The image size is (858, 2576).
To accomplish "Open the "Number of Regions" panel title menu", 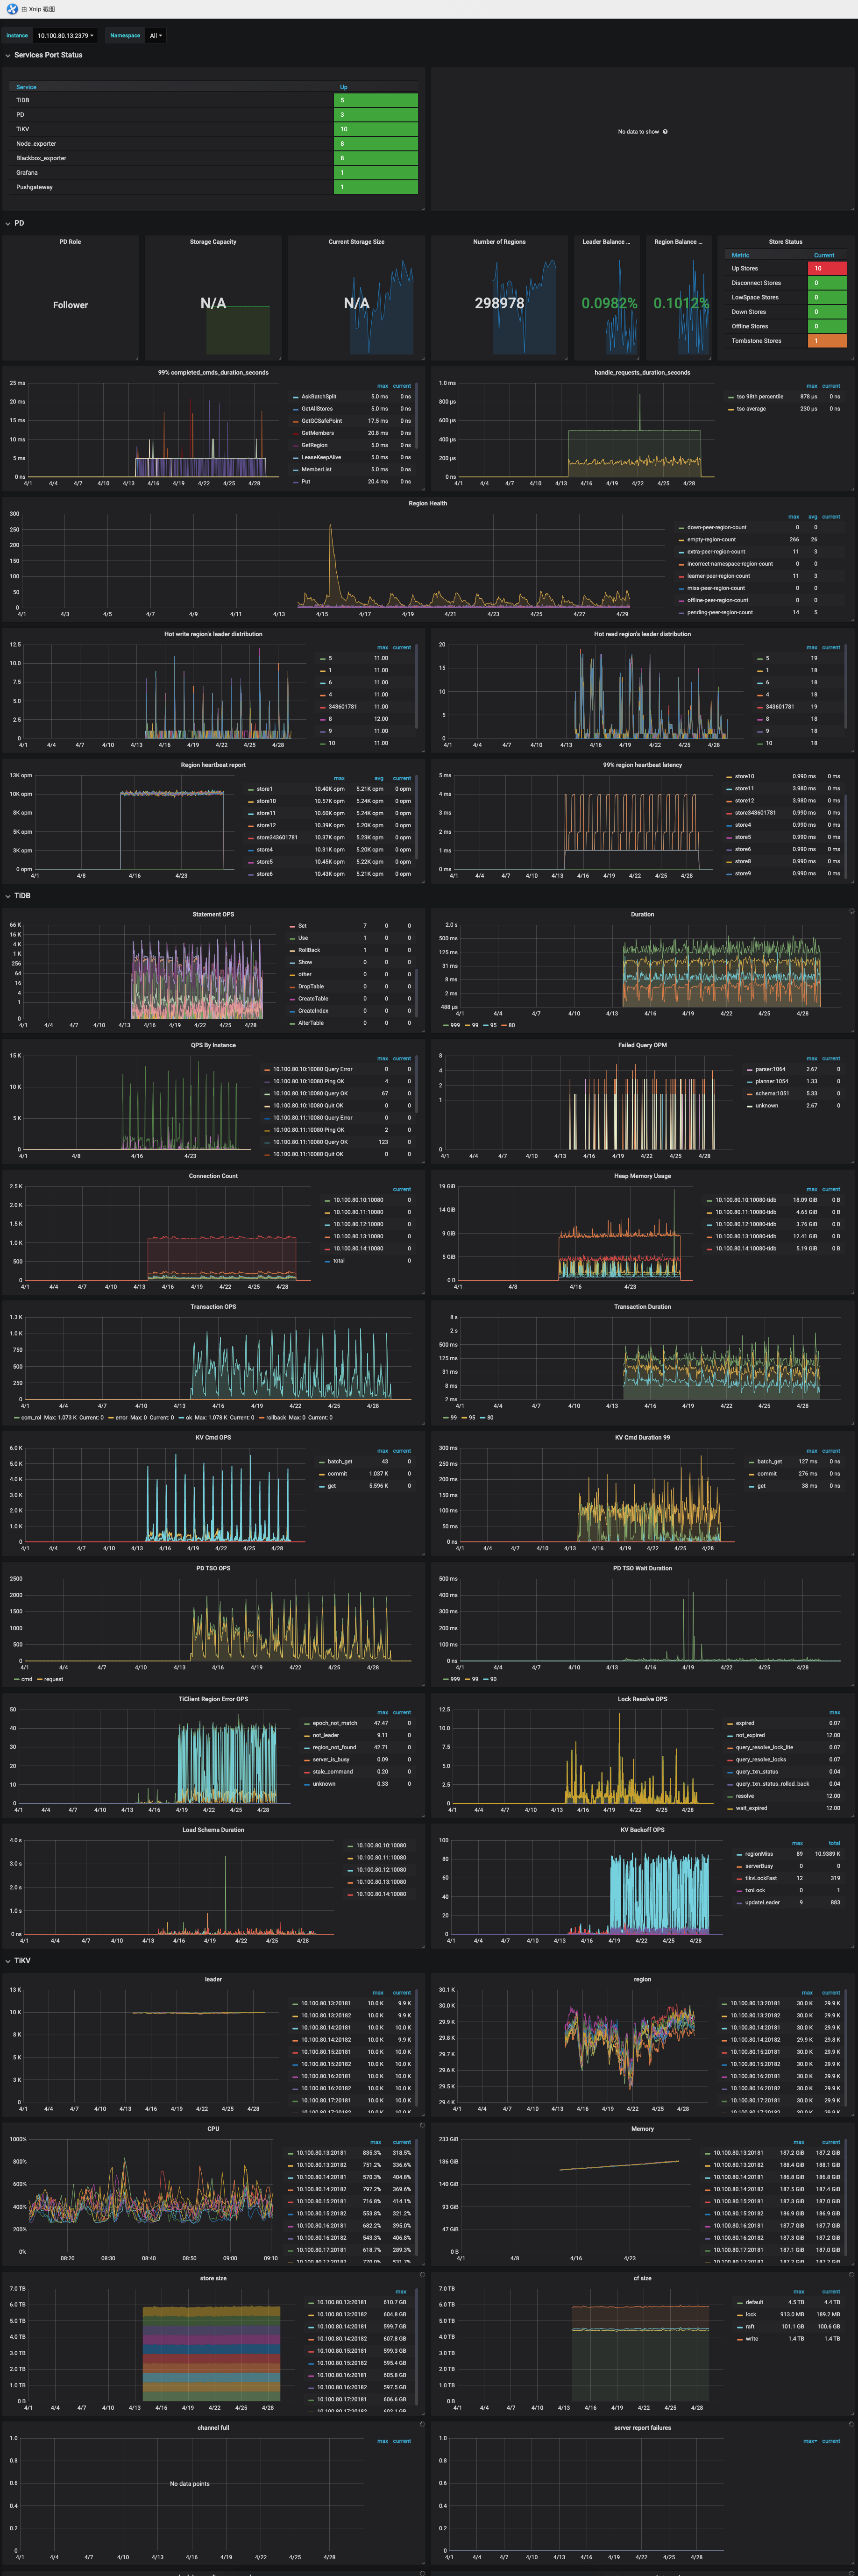I will pos(499,242).
